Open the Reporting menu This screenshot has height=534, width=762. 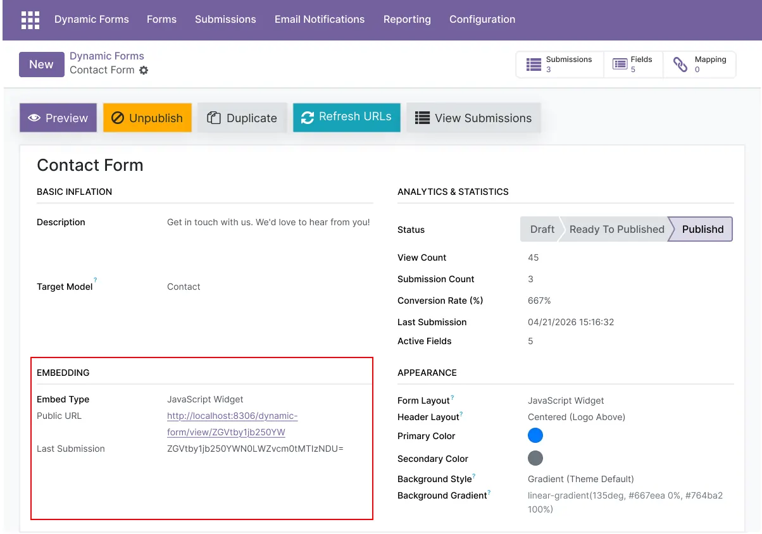[407, 20]
